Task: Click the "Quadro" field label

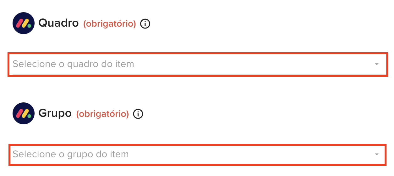Action: 58,23
